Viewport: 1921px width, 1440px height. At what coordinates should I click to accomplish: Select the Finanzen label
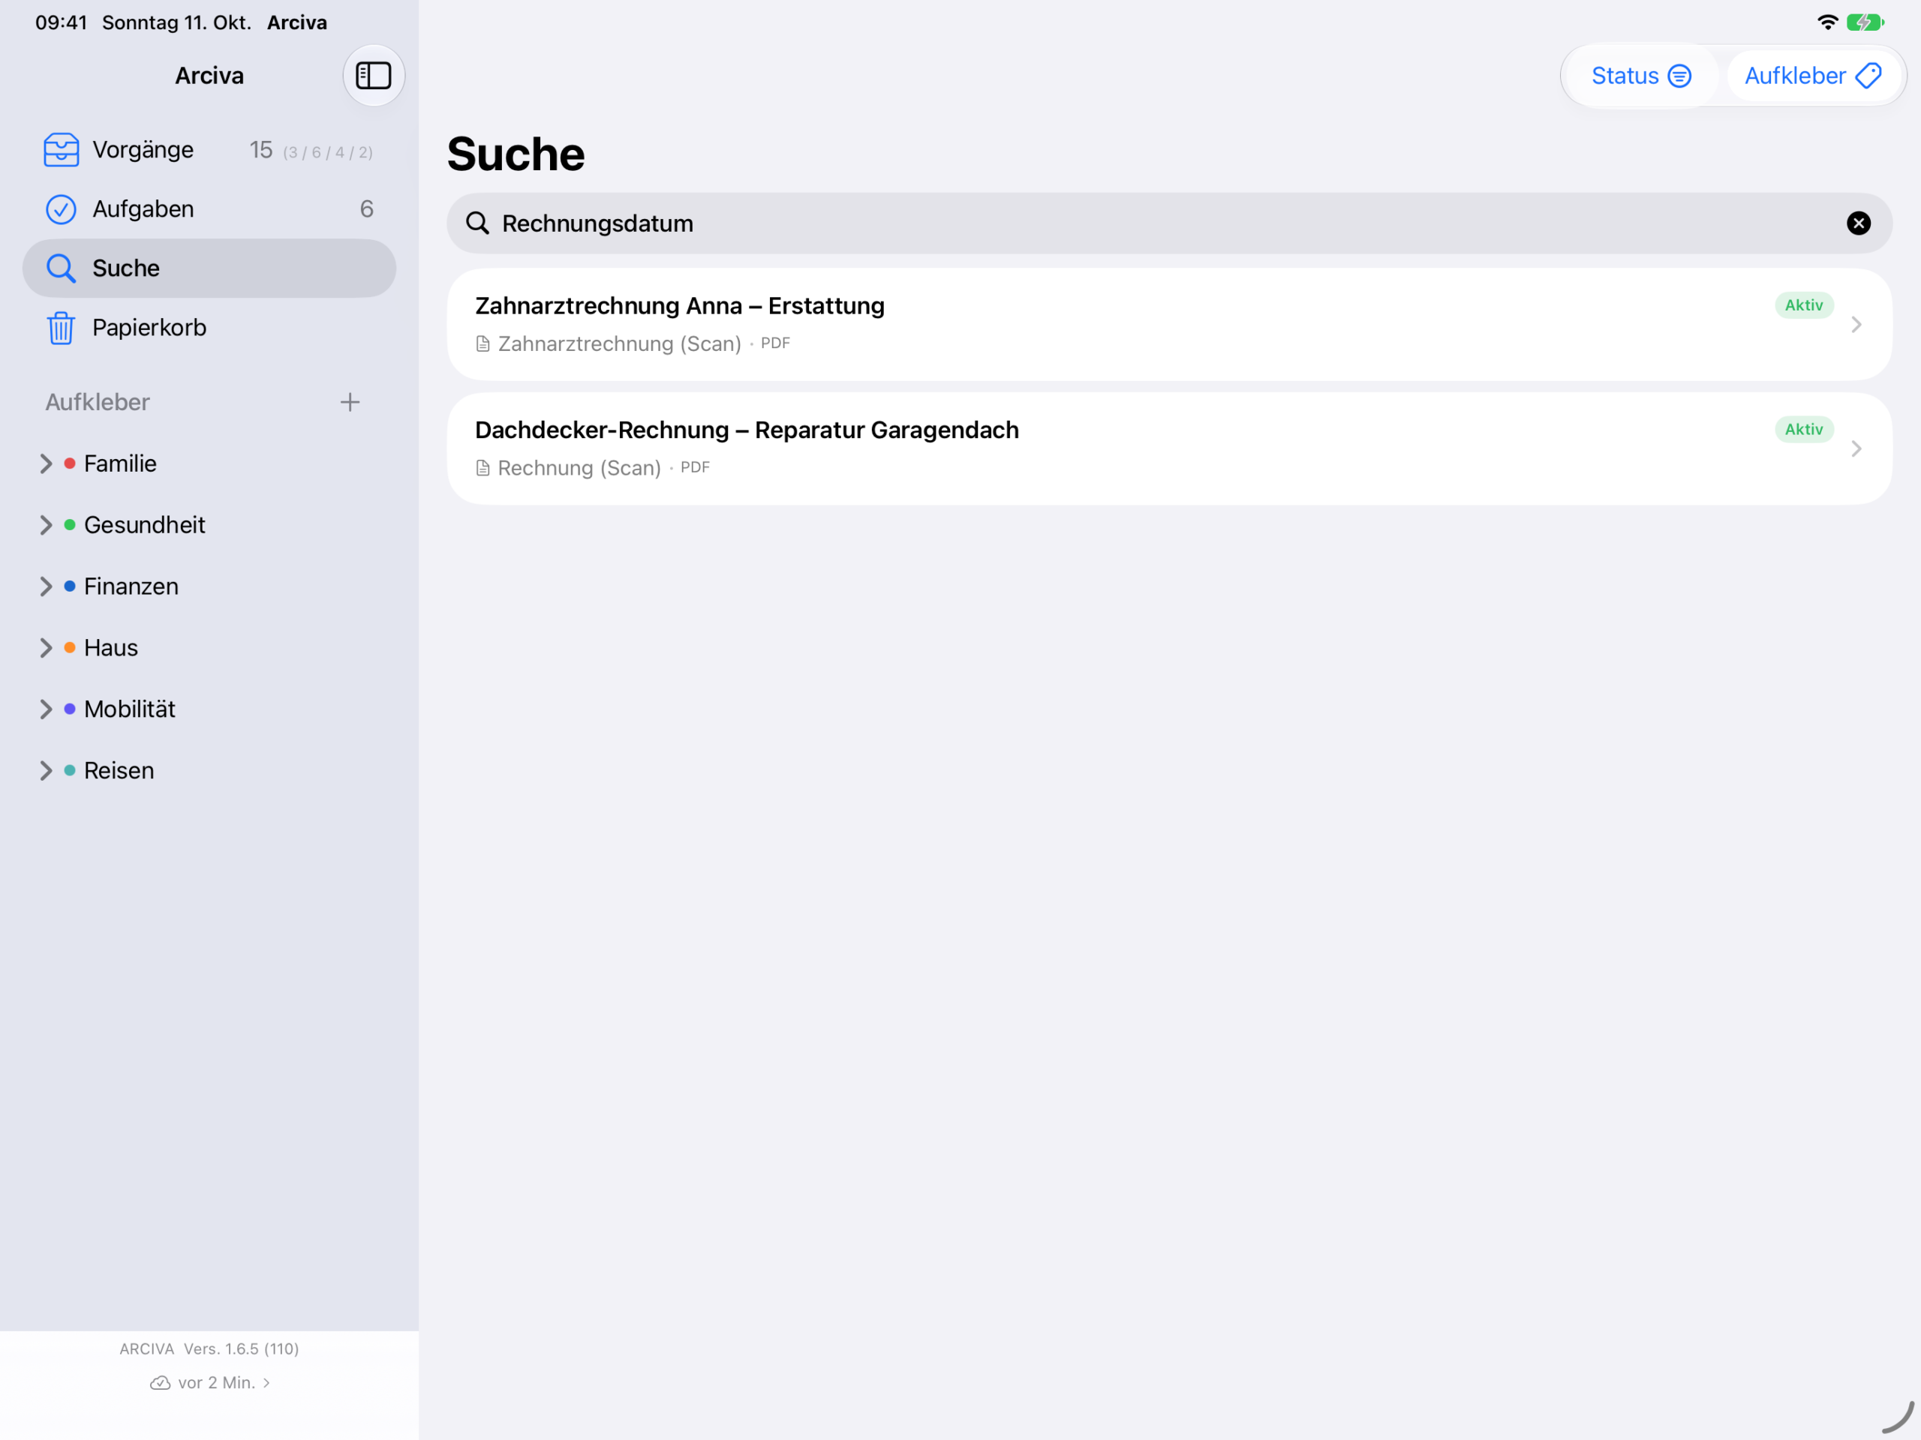pos(131,586)
